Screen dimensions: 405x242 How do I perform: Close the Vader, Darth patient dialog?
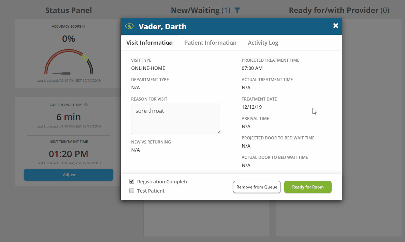pos(335,26)
